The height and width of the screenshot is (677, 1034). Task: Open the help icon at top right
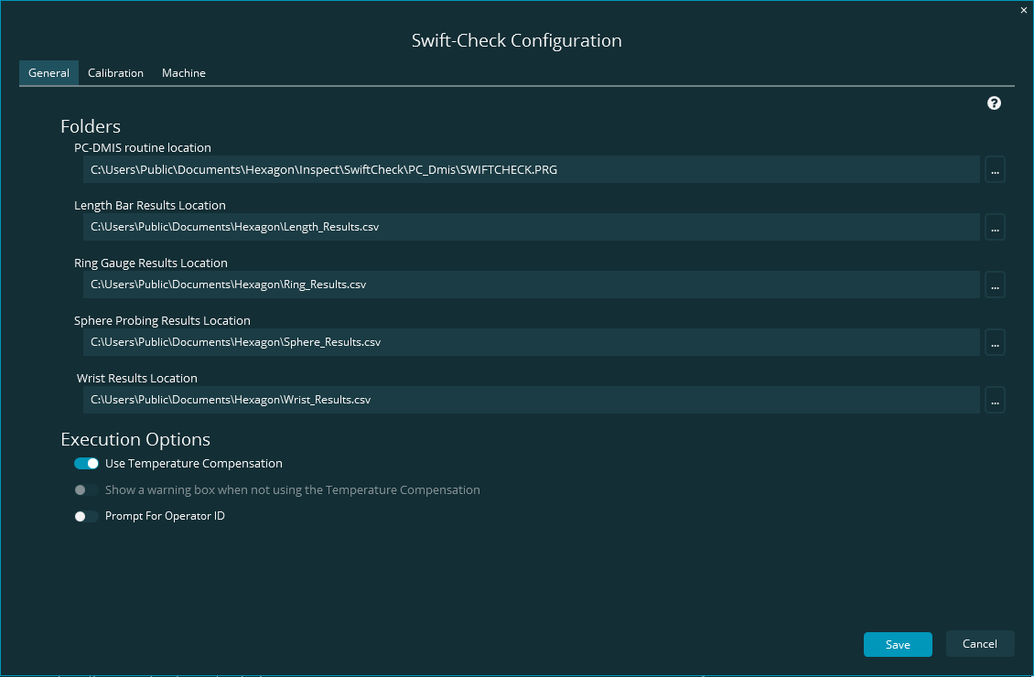[x=994, y=102]
